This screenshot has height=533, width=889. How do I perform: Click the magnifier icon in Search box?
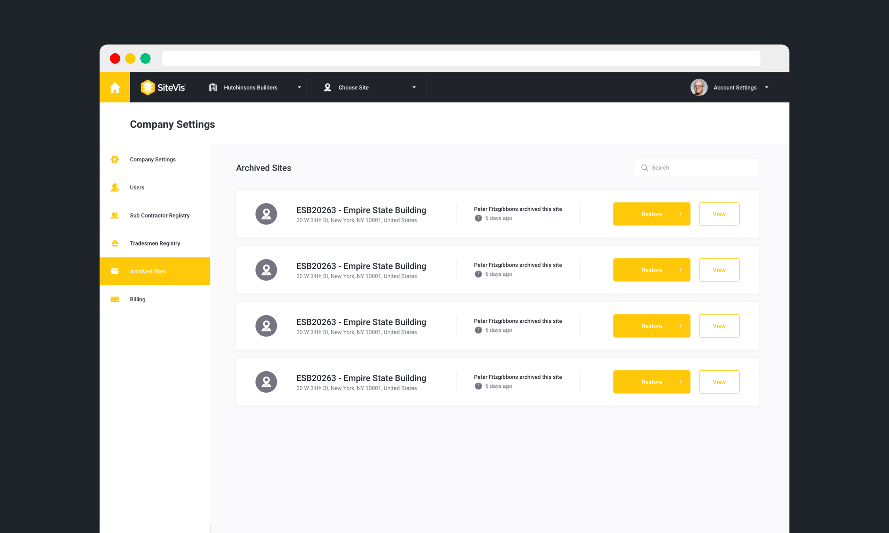point(644,168)
